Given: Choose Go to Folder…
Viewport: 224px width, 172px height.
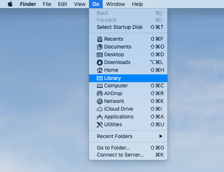Looking at the screenshot, I should pos(128,148).
